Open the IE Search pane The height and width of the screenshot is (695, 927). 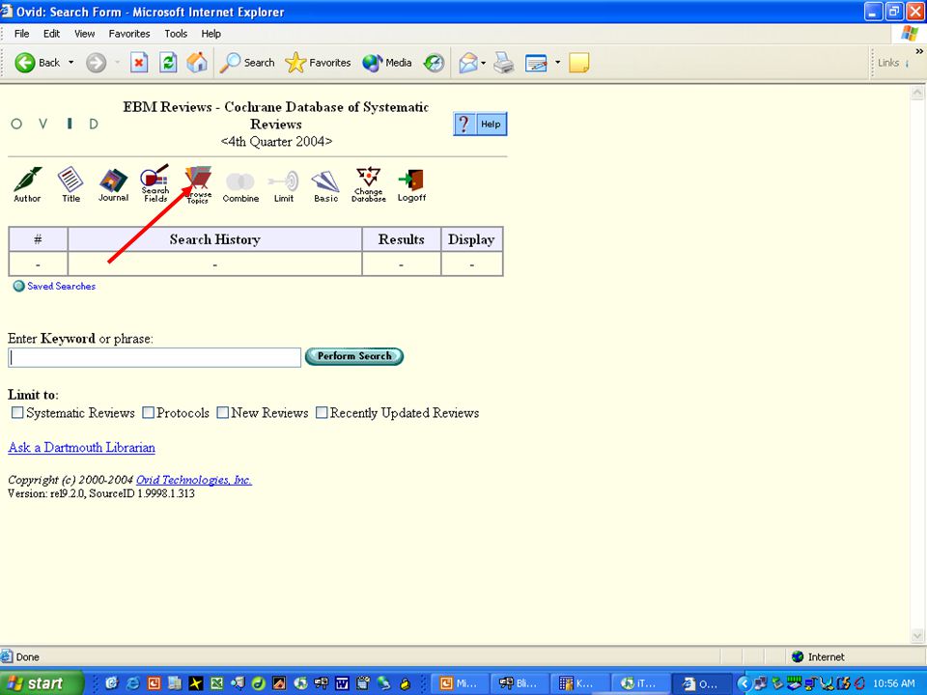(247, 63)
